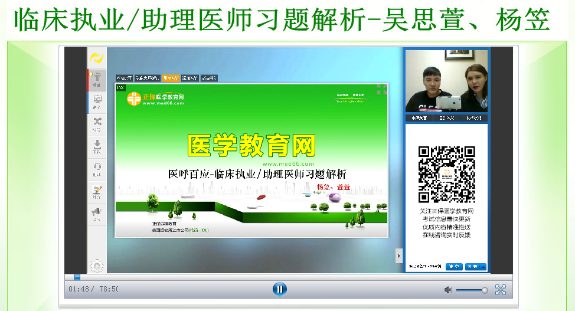Collapse side panel with small arrow tab

pyautogui.click(x=399, y=256)
